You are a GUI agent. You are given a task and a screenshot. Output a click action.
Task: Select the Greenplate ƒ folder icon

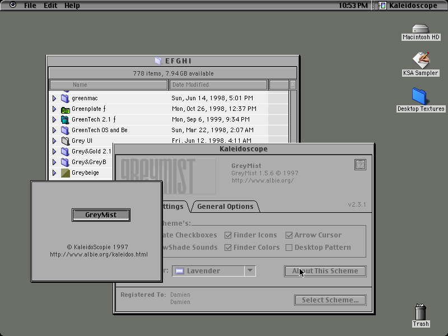pos(65,109)
